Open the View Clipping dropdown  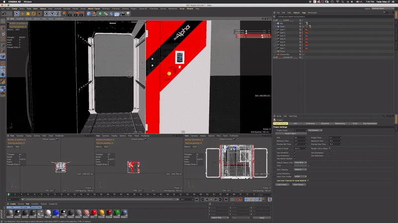300,169
